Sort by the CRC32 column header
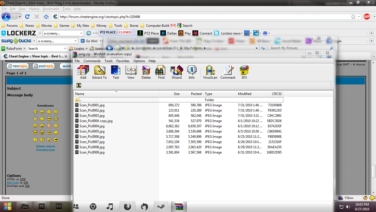The width and height of the screenshot is (376, 212). (x=274, y=94)
